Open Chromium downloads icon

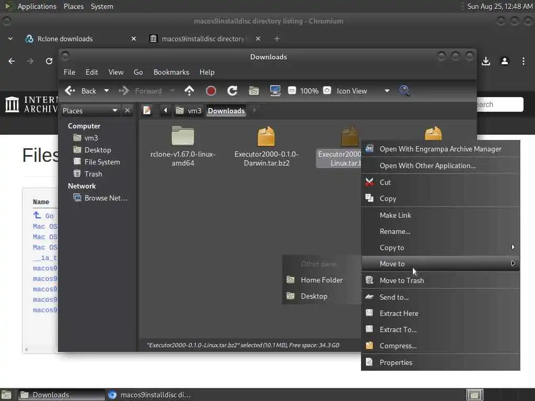click(486, 61)
